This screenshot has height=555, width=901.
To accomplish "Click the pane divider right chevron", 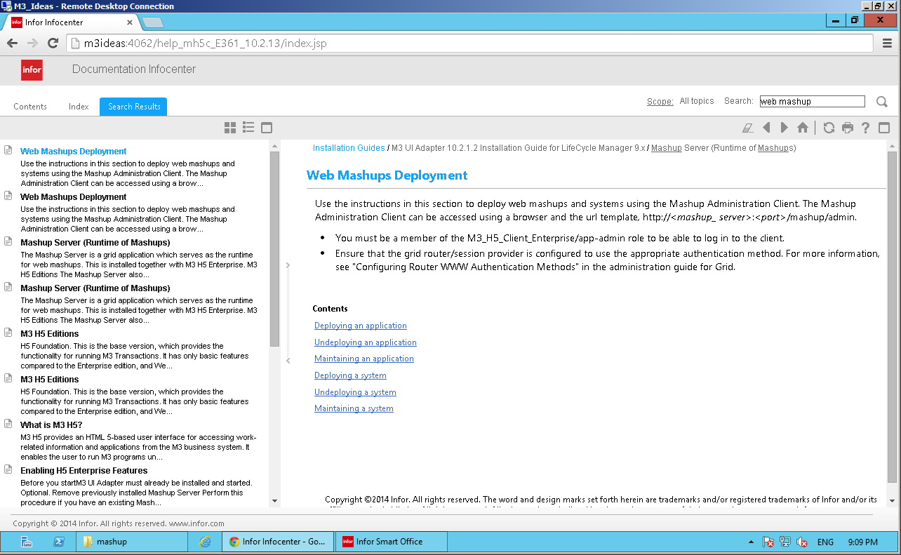I will click(x=288, y=265).
